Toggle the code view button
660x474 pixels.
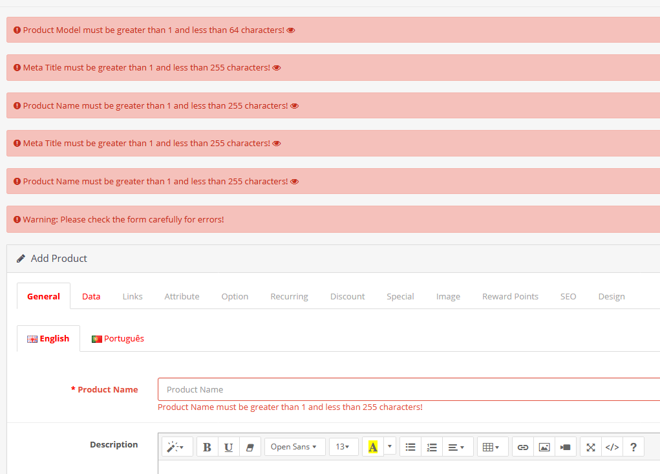click(x=612, y=447)
